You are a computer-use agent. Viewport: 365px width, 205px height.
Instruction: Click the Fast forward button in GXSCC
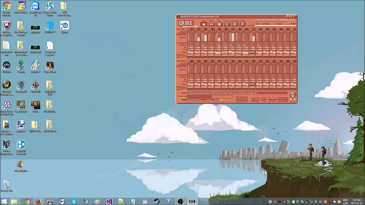(212, 24)
